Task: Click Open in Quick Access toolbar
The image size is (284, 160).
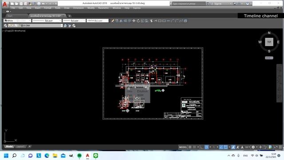Action: point(17,4)
